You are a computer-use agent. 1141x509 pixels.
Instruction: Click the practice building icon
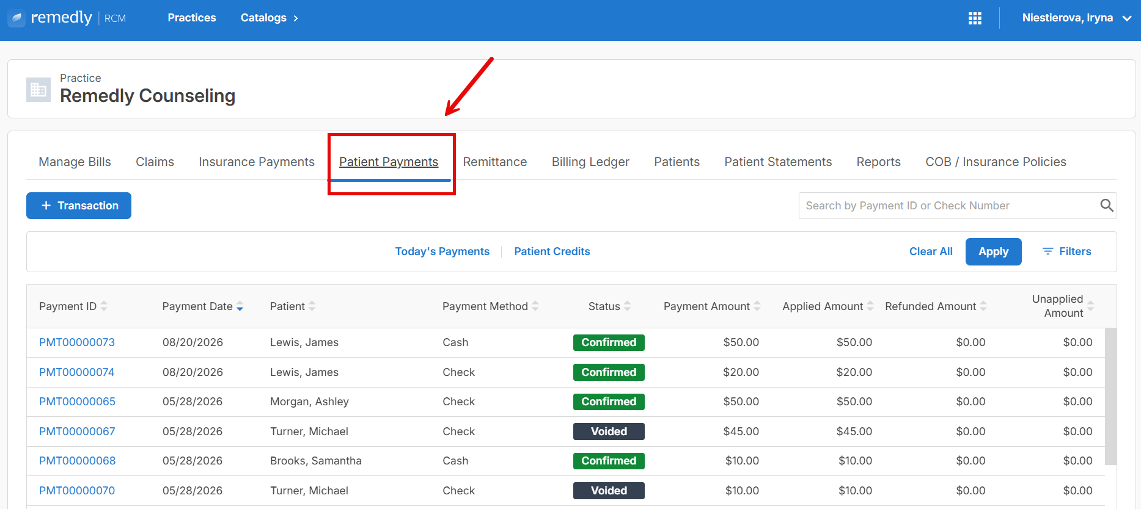coord(39,90)
